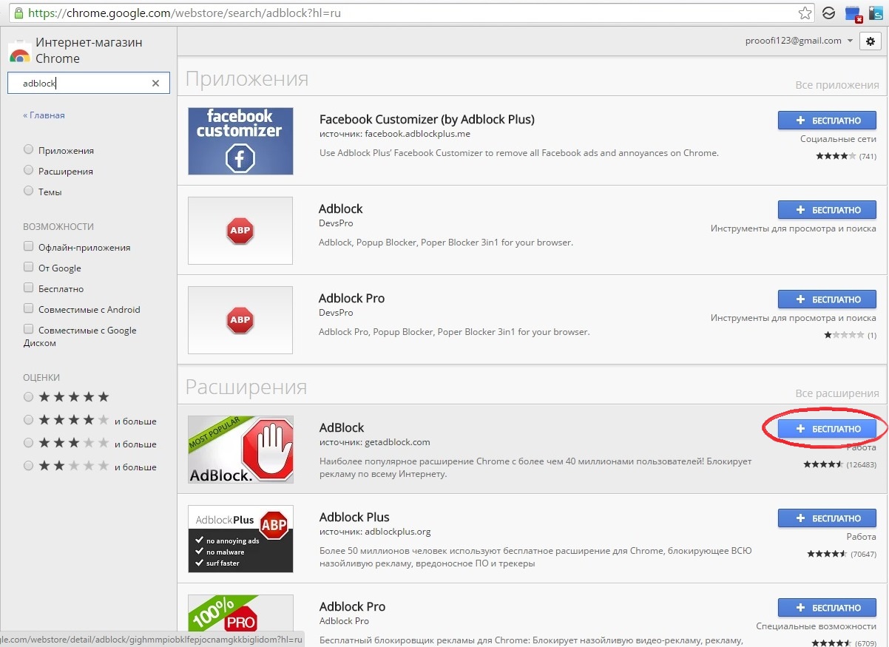889x647 pixels.
Task: Click the ABP icon of Adblock Pro by DevsPro
Action: (x=240, y=320)
